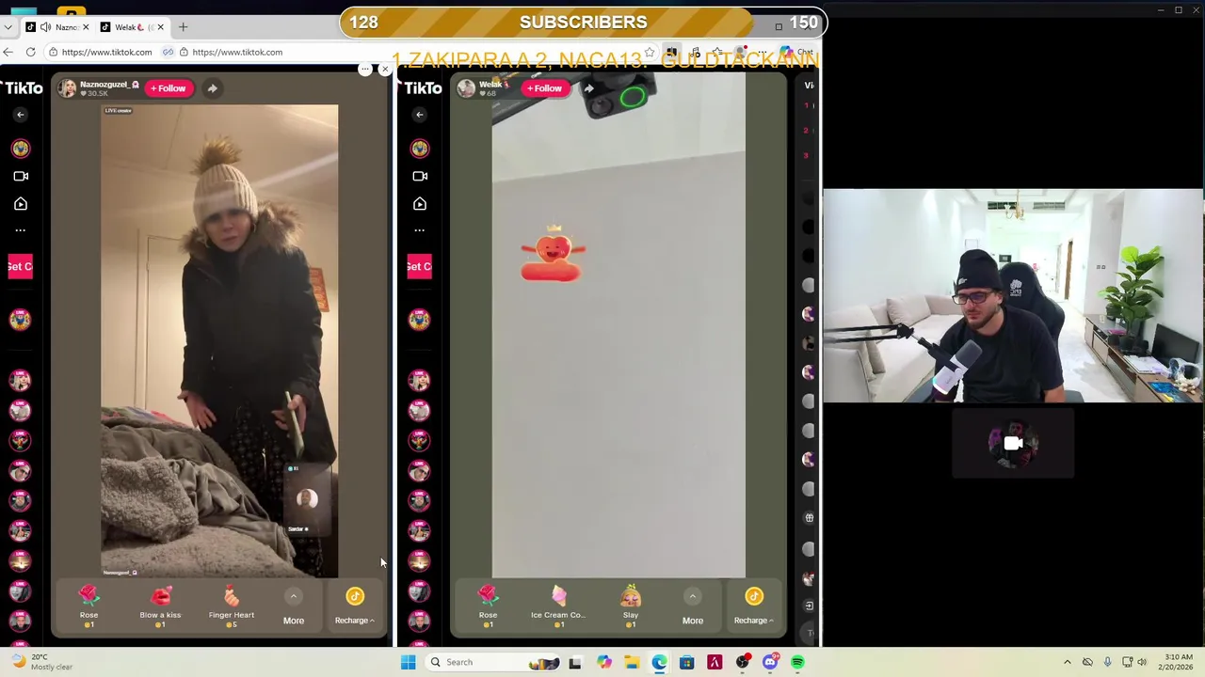Click Get Coins button in left sidebar

(x=20, y=266)
